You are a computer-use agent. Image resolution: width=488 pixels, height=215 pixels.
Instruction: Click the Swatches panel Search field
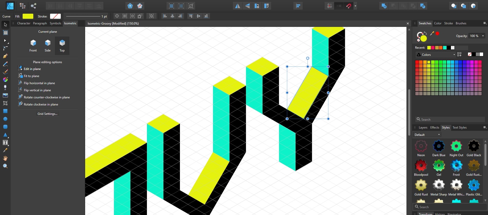click(450, 119)
